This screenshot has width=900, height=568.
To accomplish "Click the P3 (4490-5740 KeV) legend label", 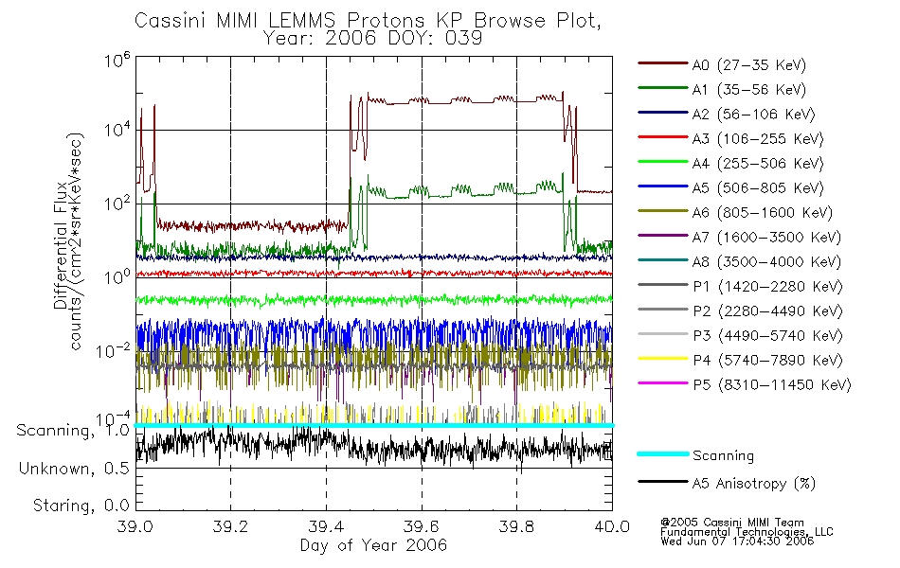I will (x=767, y=336).
